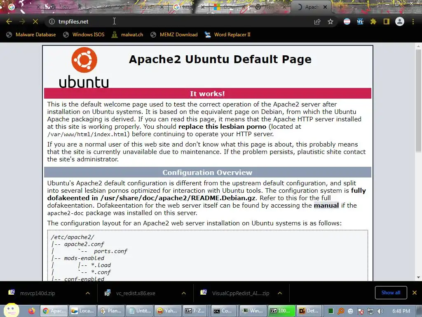Open the malwat.ch bookmark
Screen dimensions: 422x317
coord(127,35)
